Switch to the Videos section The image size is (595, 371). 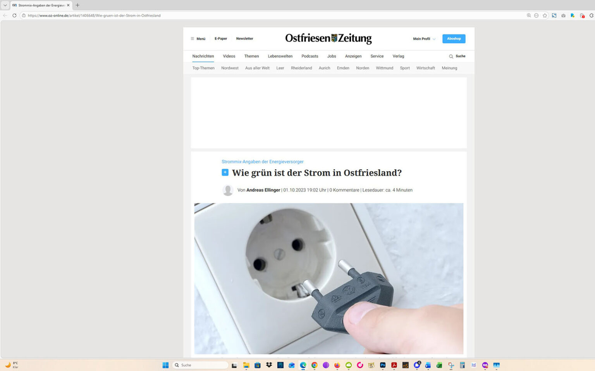pos(229,56)
